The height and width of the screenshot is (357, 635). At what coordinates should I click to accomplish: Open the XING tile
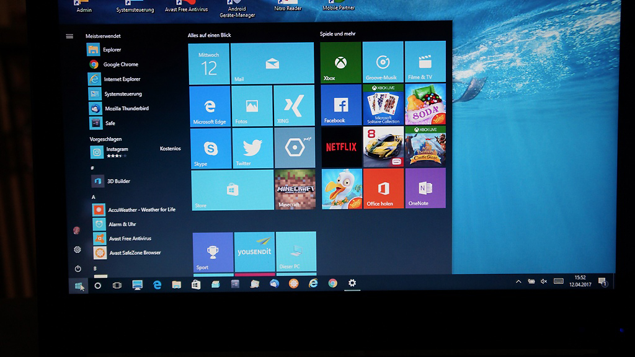click(294, 105)
